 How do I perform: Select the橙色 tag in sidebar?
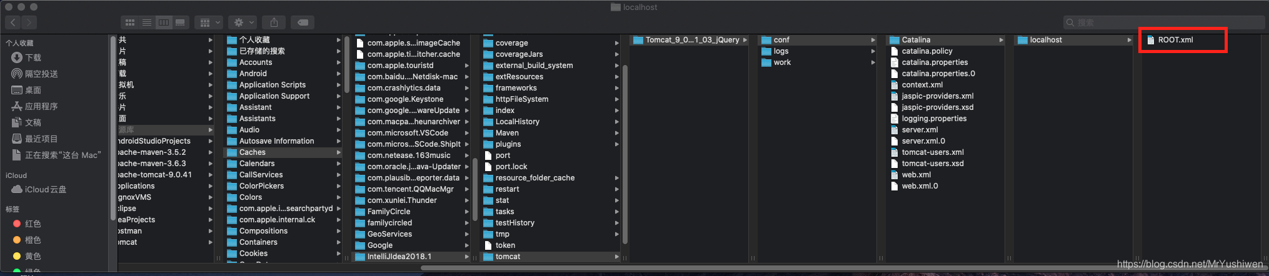tap(33, 240)
